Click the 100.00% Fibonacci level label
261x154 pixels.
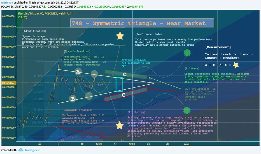point(38,123)
